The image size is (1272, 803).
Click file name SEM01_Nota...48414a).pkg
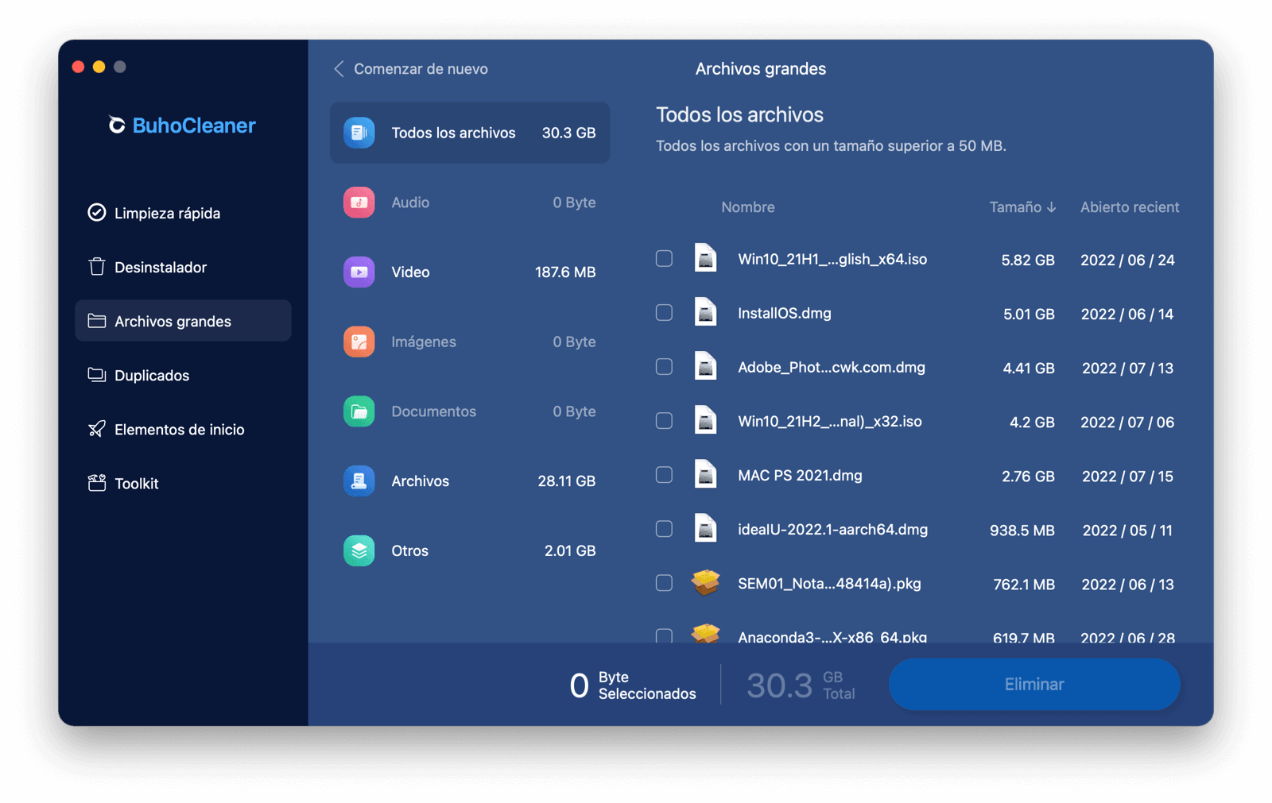(x=829, y=583)
